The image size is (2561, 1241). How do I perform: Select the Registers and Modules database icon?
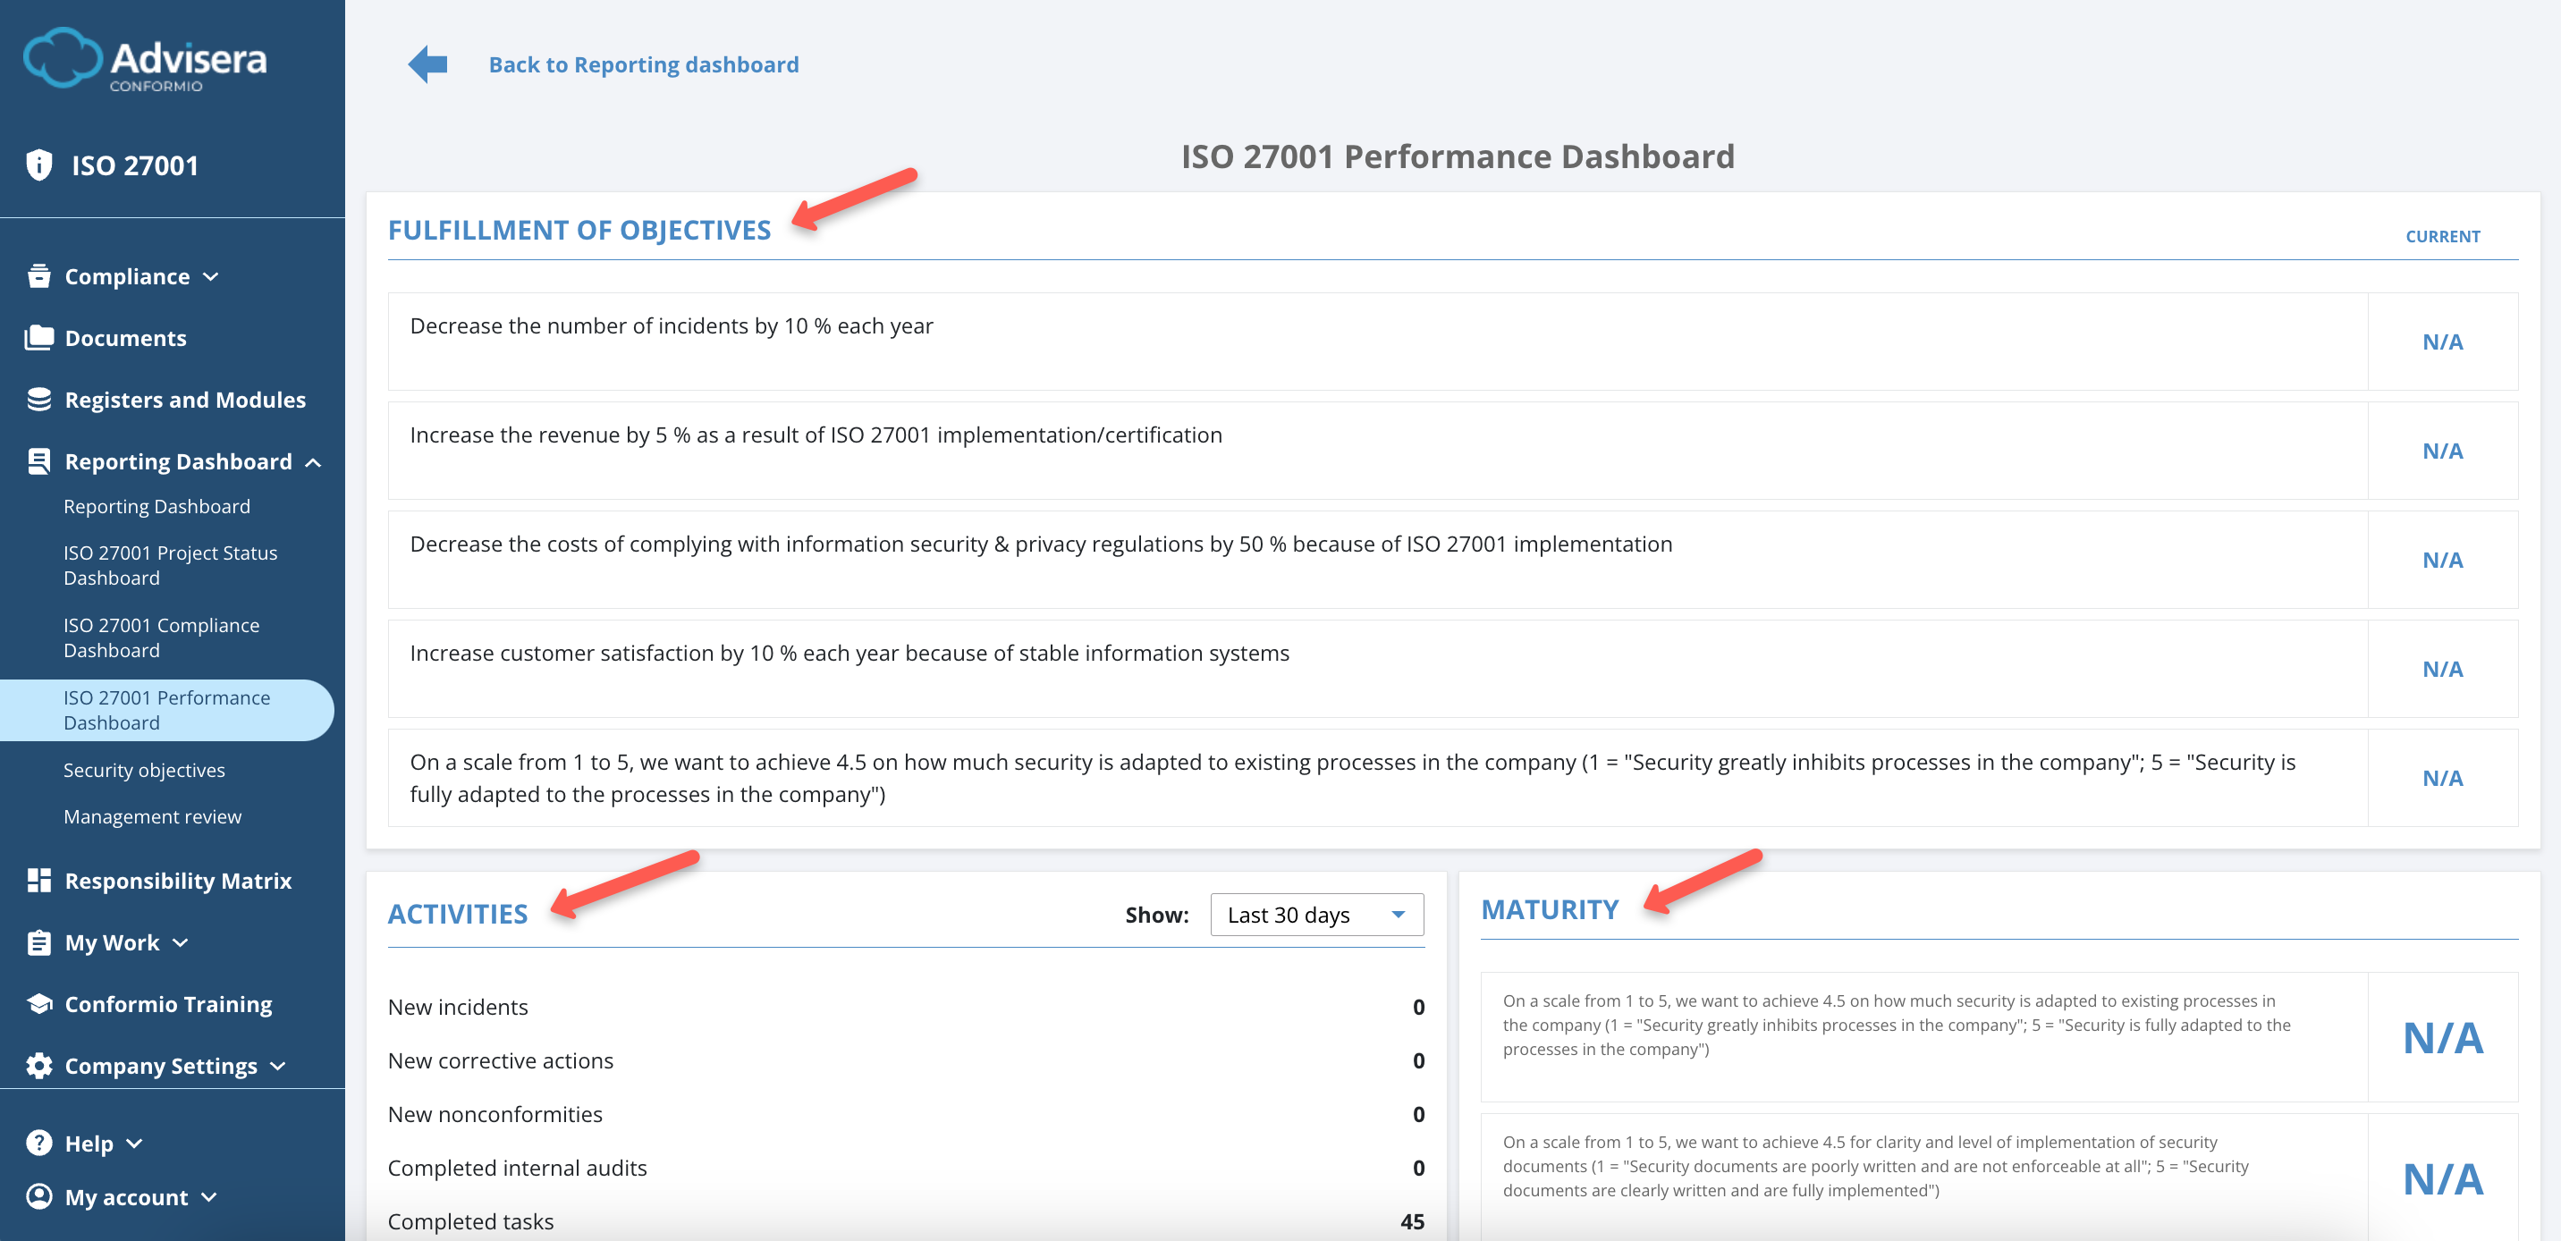(x=38, y=399)
